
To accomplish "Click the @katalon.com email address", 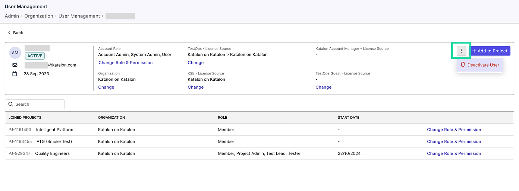I will tap(62, 65).
